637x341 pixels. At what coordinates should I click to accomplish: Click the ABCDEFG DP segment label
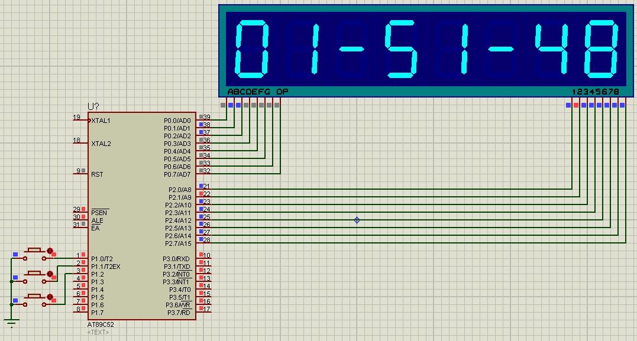[x=257, y=92]
